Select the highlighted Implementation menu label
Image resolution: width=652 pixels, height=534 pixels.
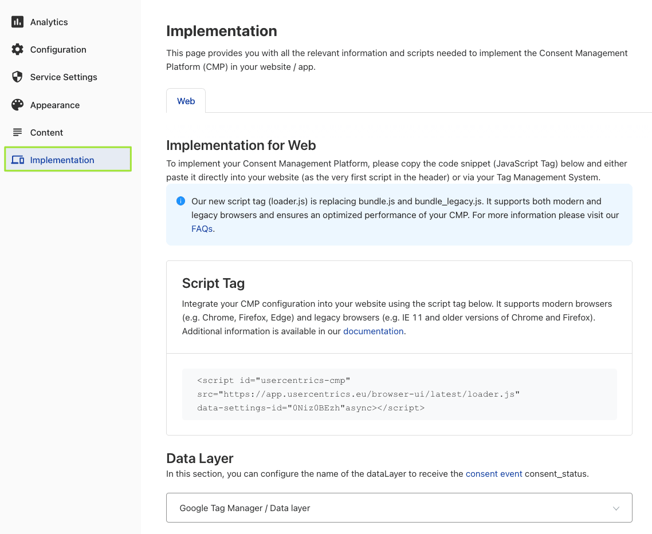tap(62, 160)
